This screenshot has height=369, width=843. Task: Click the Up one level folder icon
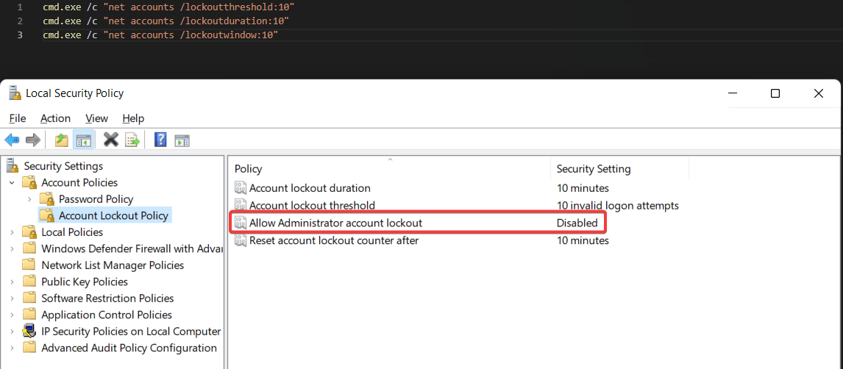pyautogui.click(x=62, y=140)
